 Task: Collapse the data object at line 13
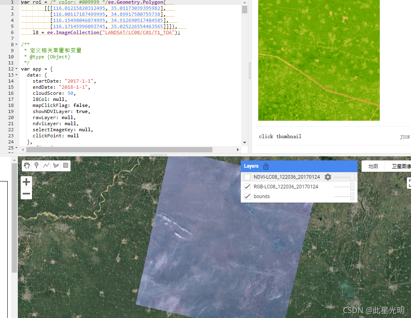point(16,75)
